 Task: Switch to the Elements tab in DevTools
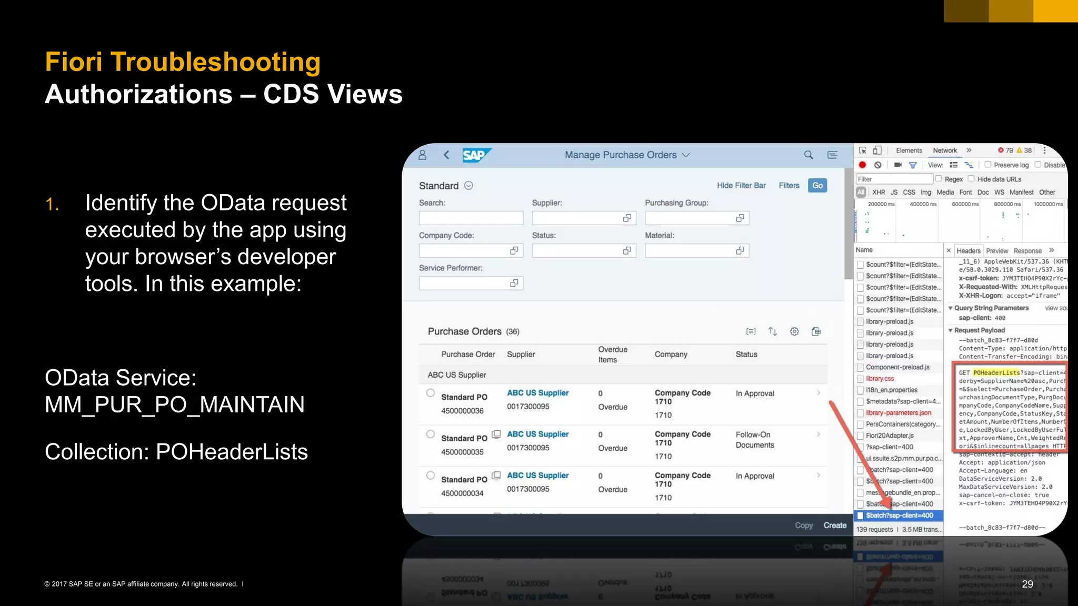pos(909,150)
